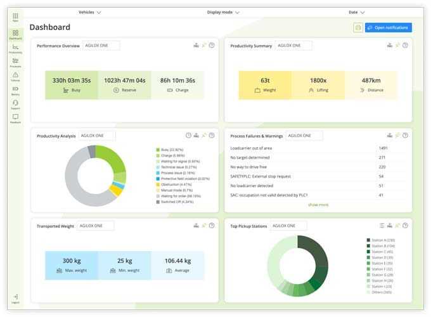Select the 487km Distance tile
The width and height of the screenshot is (431, 317).
[371, 85]
